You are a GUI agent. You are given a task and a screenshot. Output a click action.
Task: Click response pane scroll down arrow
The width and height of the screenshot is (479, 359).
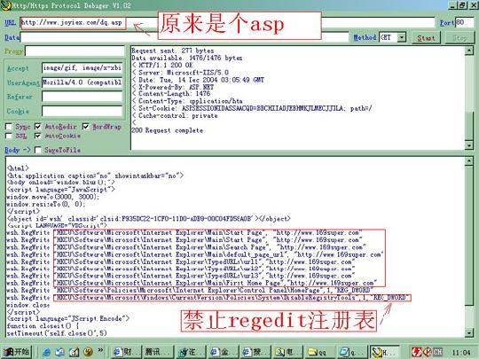tap(469, 145)
